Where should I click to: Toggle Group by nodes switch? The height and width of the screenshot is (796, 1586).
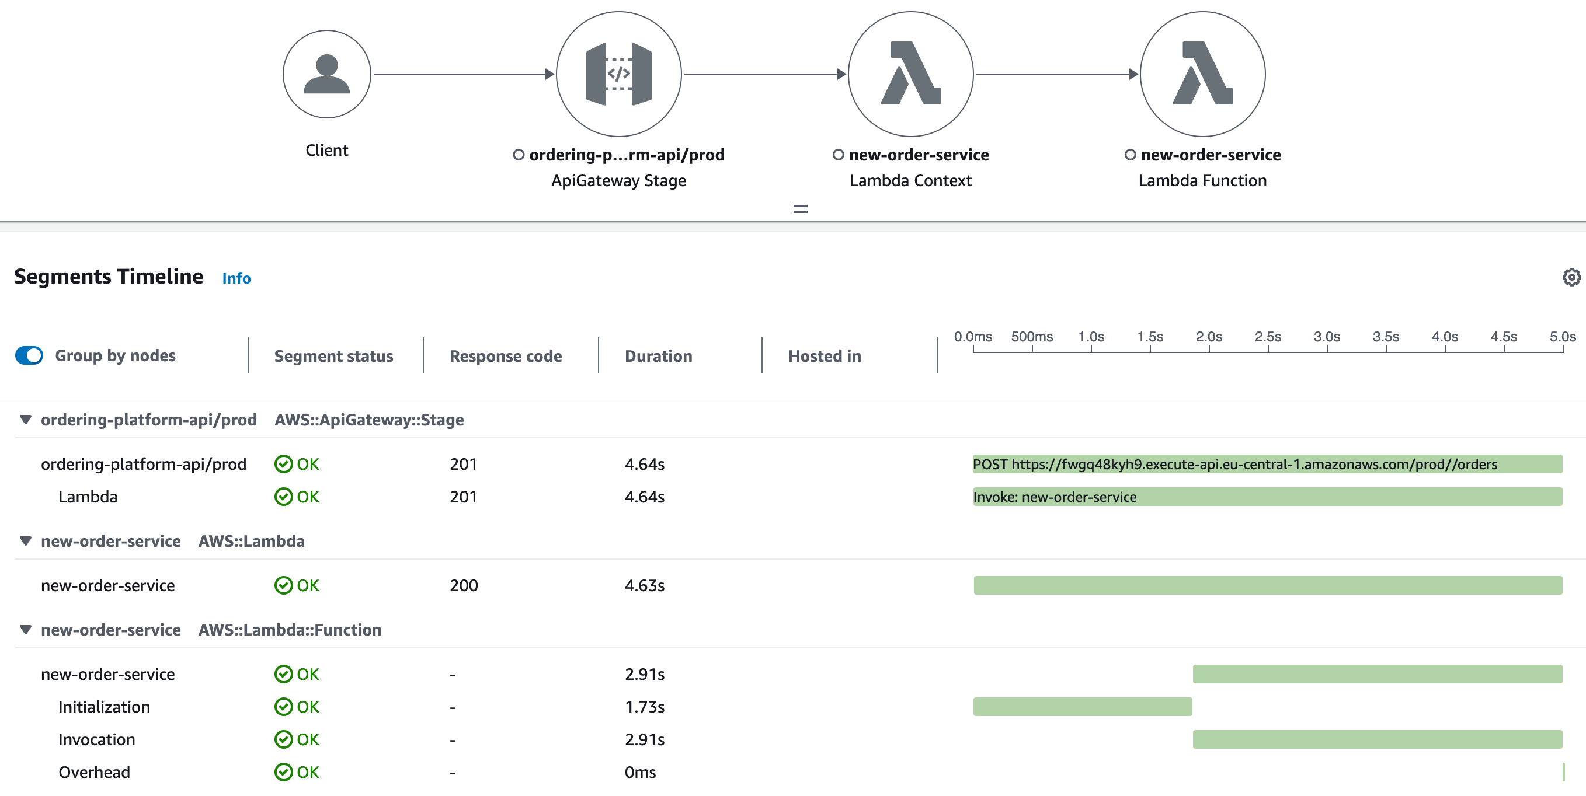(29, 355)
